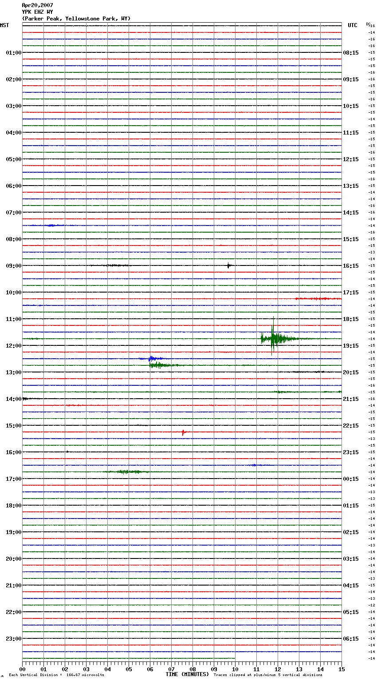377x681 pixels.
Task: Click the TIME (MINUTES) axis title
Action: pyautogui.click(x=187, y=674)
